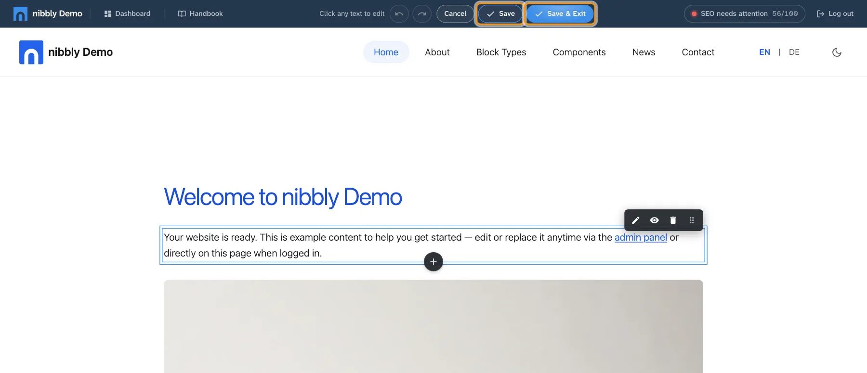Open SEO needs attention status

point(745,14)
